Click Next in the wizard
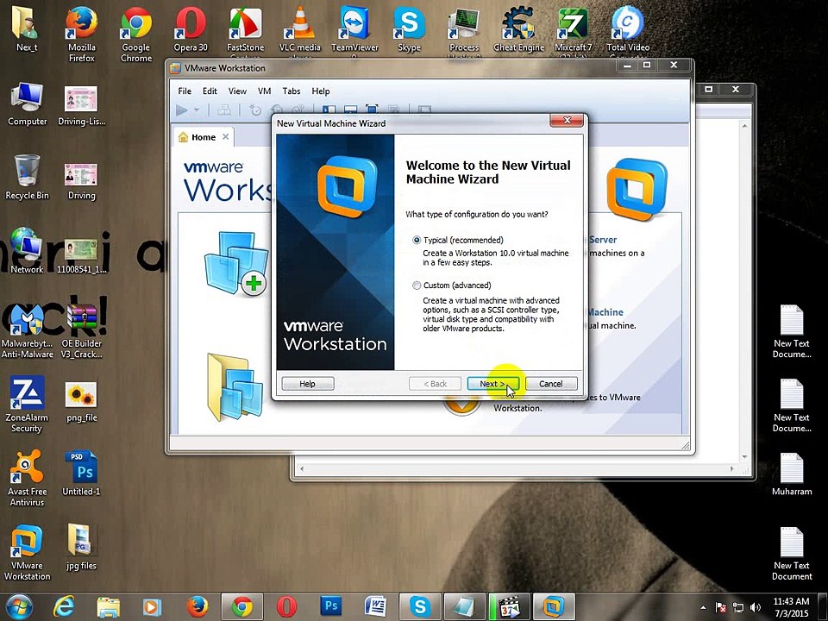 (x=493, y=384)
